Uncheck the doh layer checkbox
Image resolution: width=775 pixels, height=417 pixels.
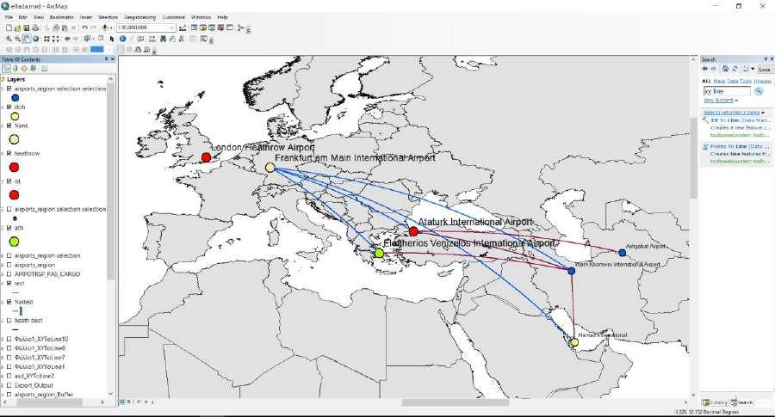click(9, 107)
